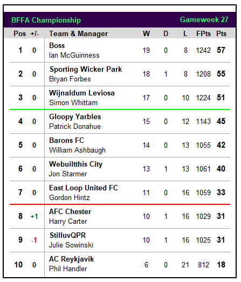The image size is (241, 282).
Task: Click the Pos column header
Action: 20,33
